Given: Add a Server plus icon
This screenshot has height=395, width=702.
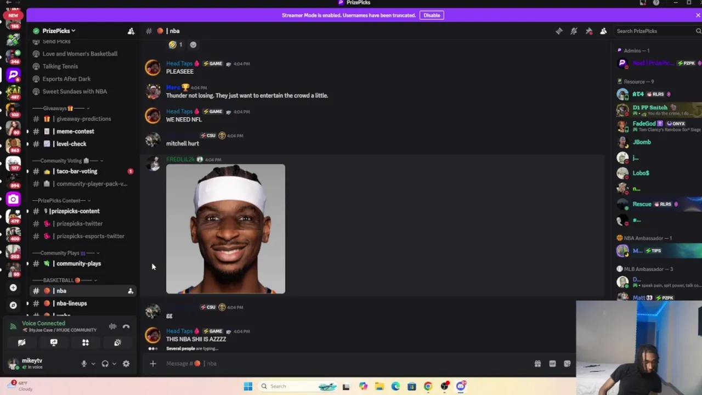Looking at the screenshot, I should [x=13, y=287].
